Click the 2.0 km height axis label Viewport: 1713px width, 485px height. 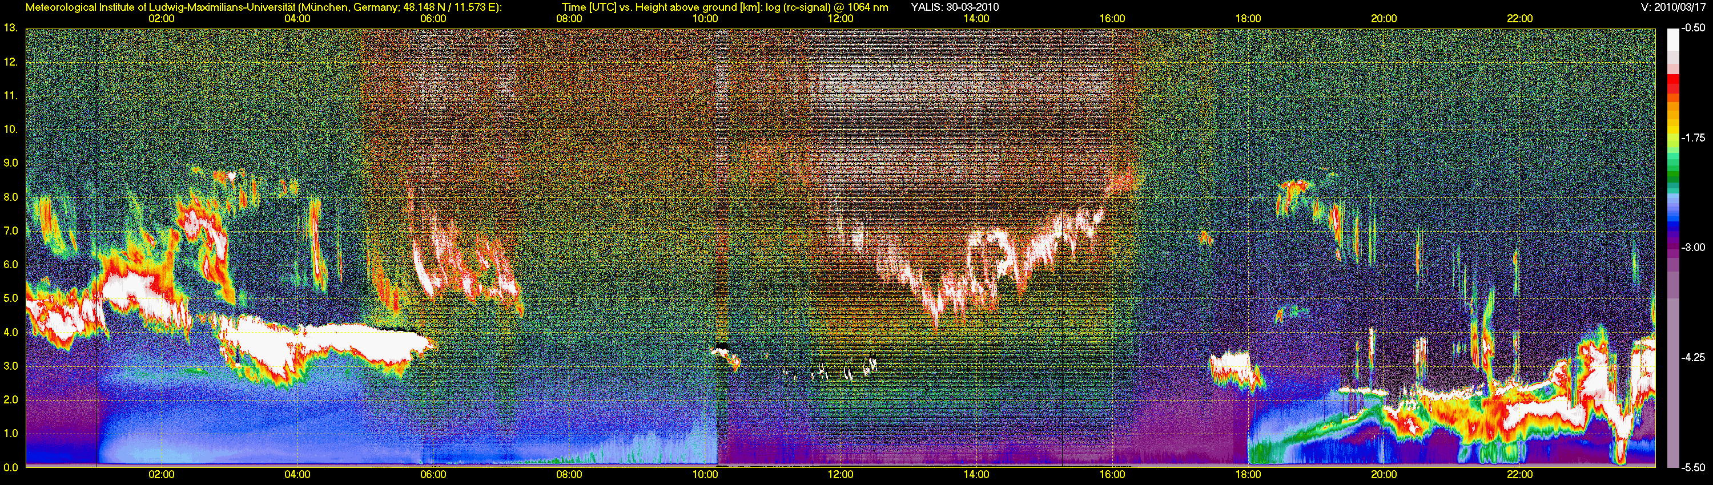(x=11, y=400)
